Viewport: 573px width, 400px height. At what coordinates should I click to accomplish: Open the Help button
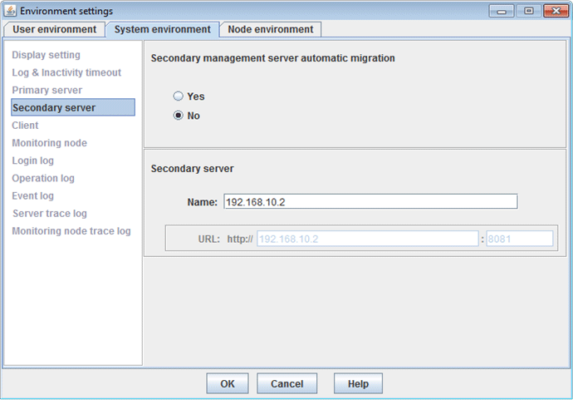(x=358, y=383)
